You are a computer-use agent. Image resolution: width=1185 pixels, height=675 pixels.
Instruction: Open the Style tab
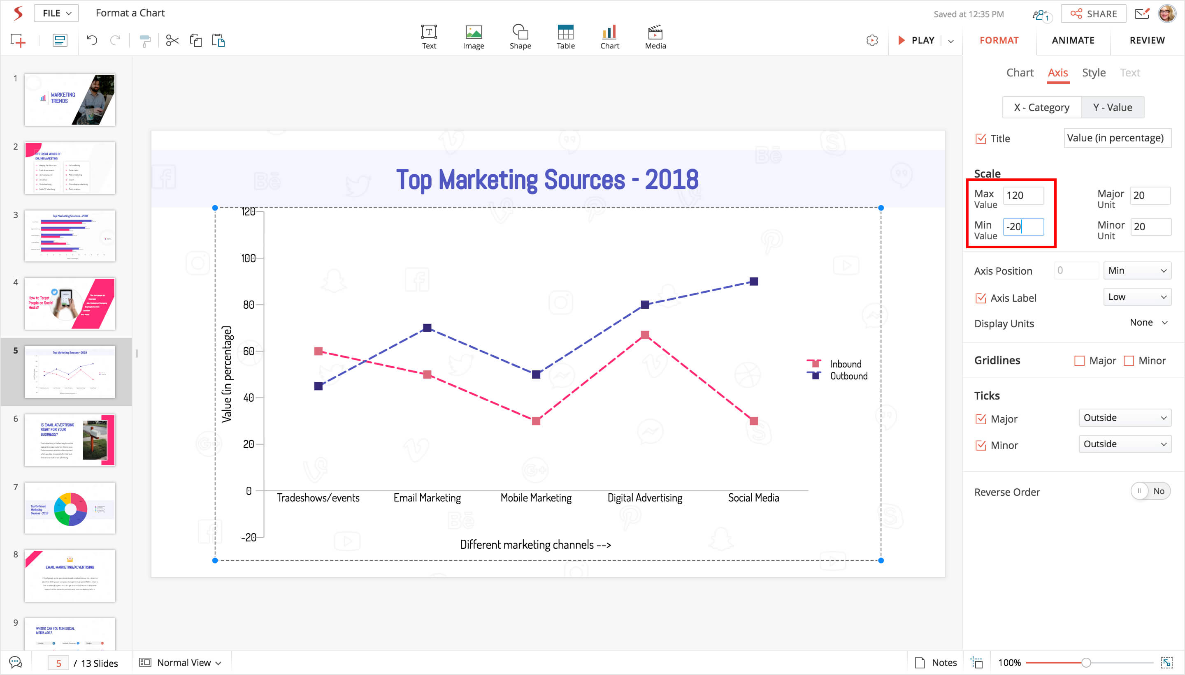[x=1093, y=73]
